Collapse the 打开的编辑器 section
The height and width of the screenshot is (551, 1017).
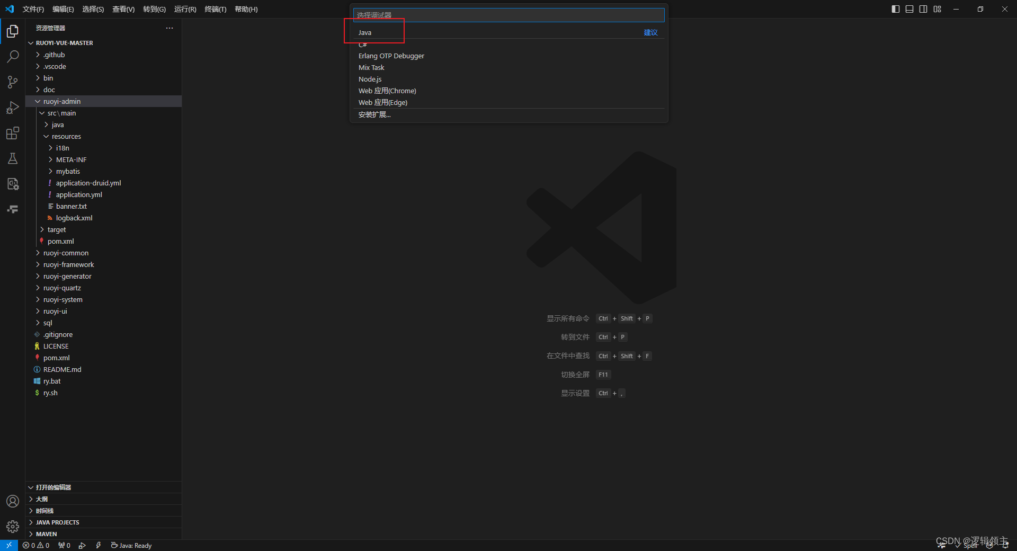coord(104,487)
